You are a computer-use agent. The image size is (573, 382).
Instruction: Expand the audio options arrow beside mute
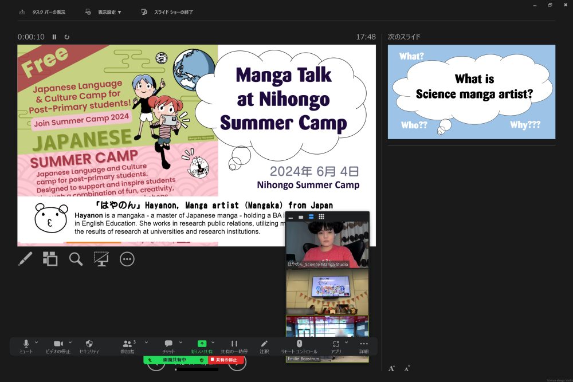(x=37, y=342)
